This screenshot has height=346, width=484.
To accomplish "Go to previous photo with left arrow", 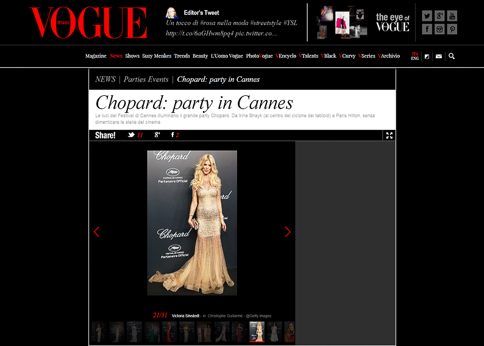I will [x=96, y=232].
